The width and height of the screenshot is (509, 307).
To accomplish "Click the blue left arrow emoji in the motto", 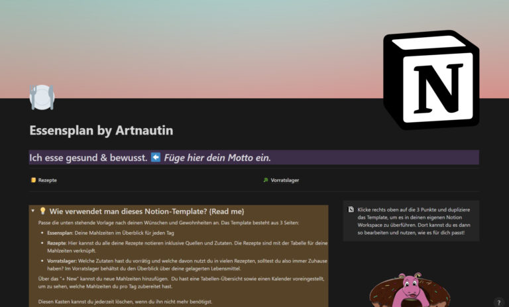I will 156,158.
